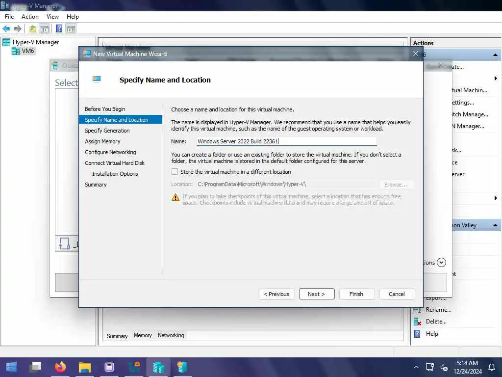Viewport: 502px width, 377px height.
Task: Go to the Assign Memory step
Action: tap(102, 141)
